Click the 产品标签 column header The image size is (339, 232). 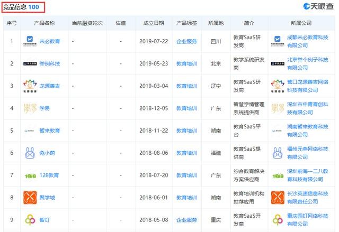point(187,23)
